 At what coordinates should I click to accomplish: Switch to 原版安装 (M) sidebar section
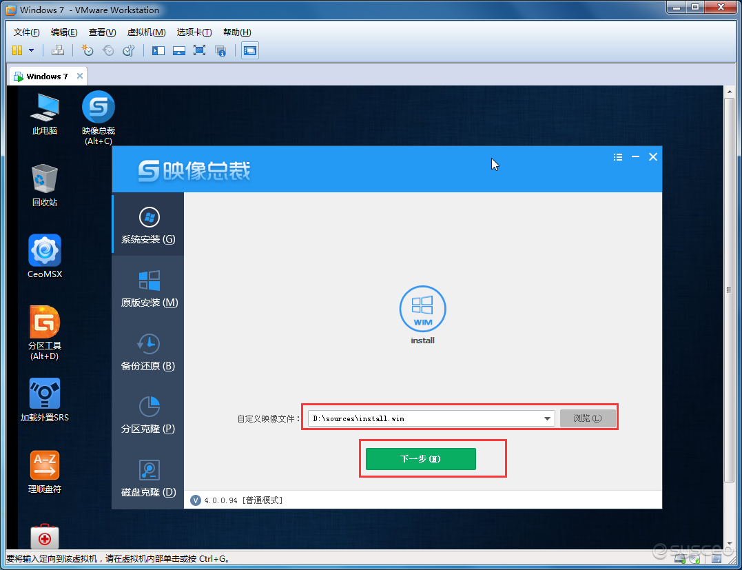pyautogui.click(x=148, y=288)
